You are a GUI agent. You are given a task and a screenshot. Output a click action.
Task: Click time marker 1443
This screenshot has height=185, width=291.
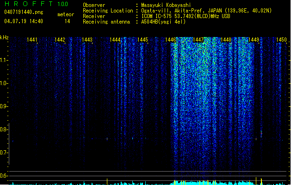[87, 40]
